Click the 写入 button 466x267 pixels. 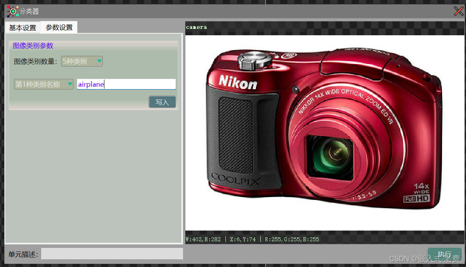[162, 102]
